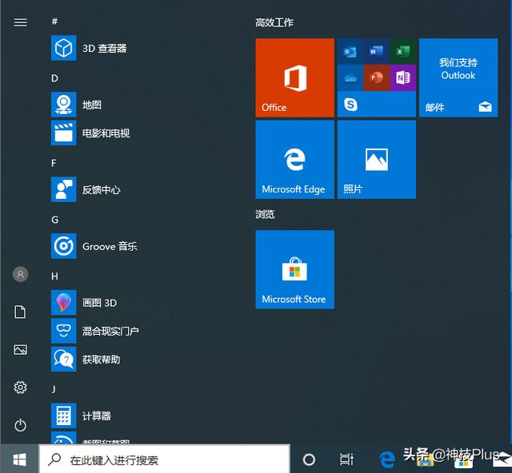This screenshot has height=473, width=512.
Task: Open PowerPoint from the Office tile group
Action: 377,78
